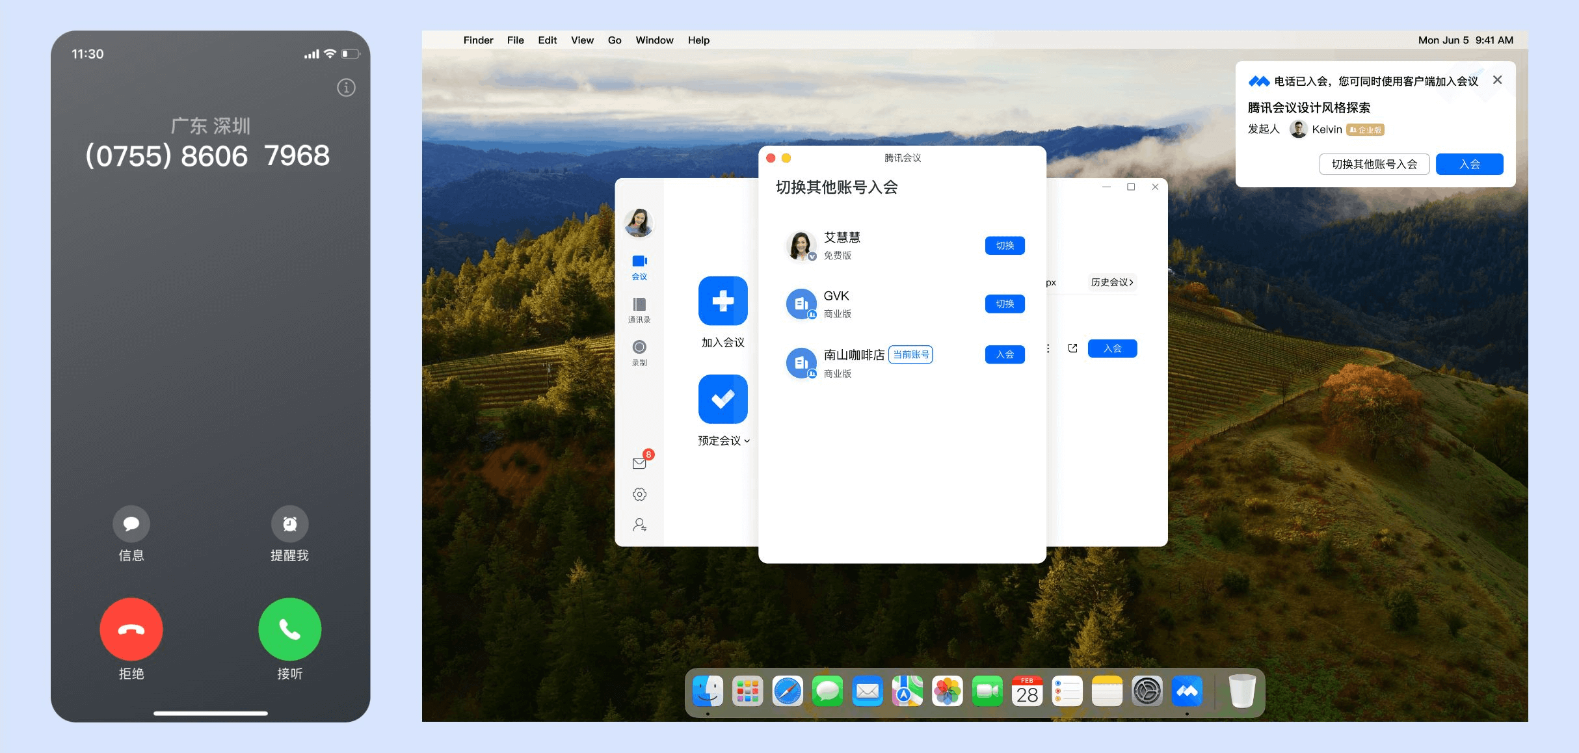Image resolution: width=1579 pixels, height=753 pixels.
Task: Open Trash from the Dock
Action: pos(1242,691)
